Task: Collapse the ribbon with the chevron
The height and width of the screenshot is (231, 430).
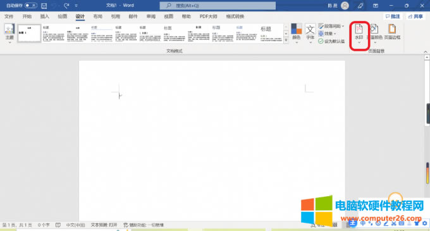Action: coord(426,51)
